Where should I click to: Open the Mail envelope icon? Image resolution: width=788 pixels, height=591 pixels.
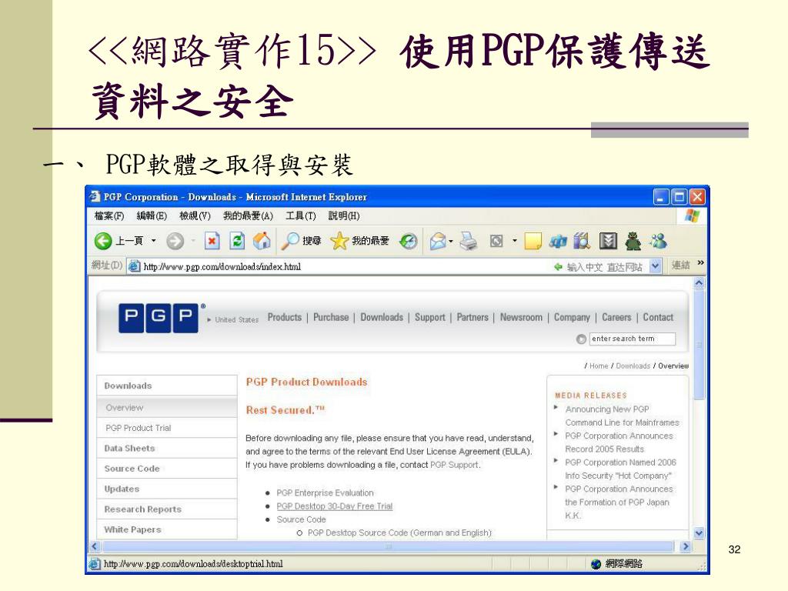[x=438, y=242]
